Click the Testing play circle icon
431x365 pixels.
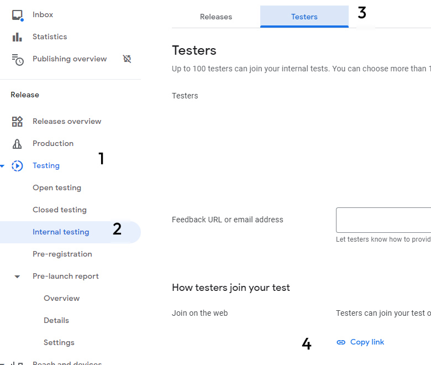pyautogui.click(x=17, y=166)
